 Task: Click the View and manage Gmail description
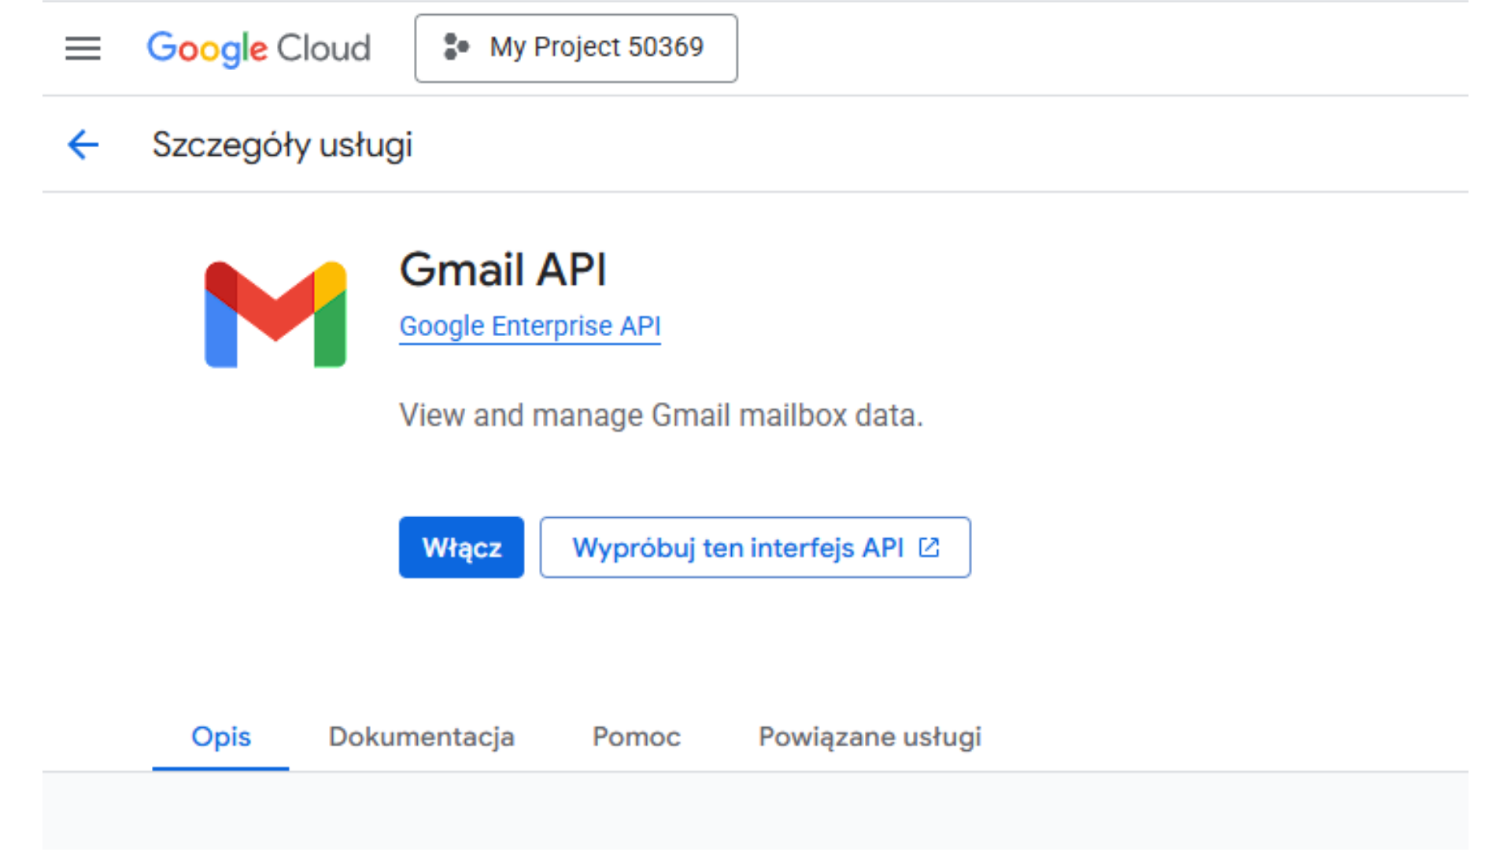coord(661,415)
